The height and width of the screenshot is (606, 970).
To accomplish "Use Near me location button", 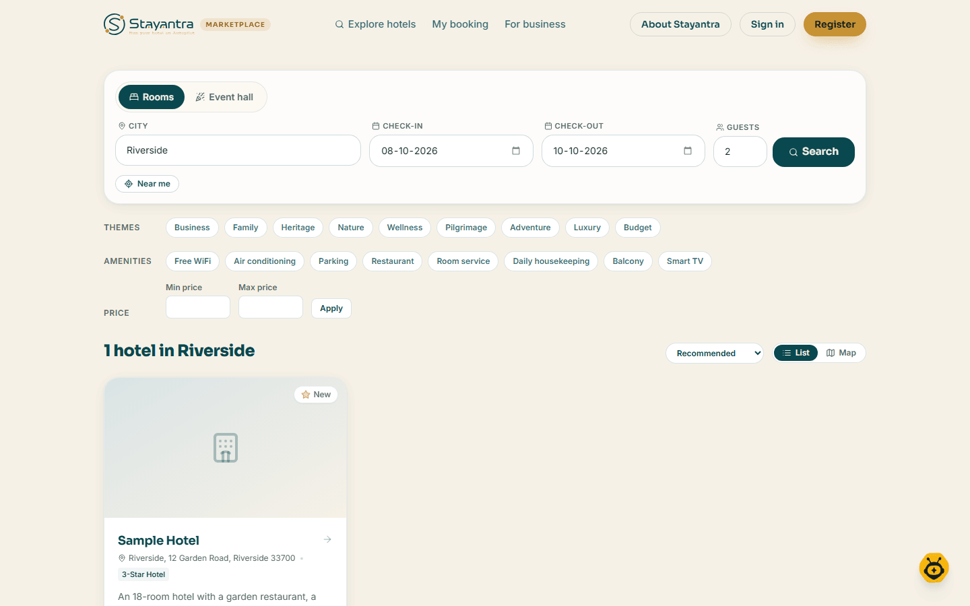I will click(x=147, y=184).
